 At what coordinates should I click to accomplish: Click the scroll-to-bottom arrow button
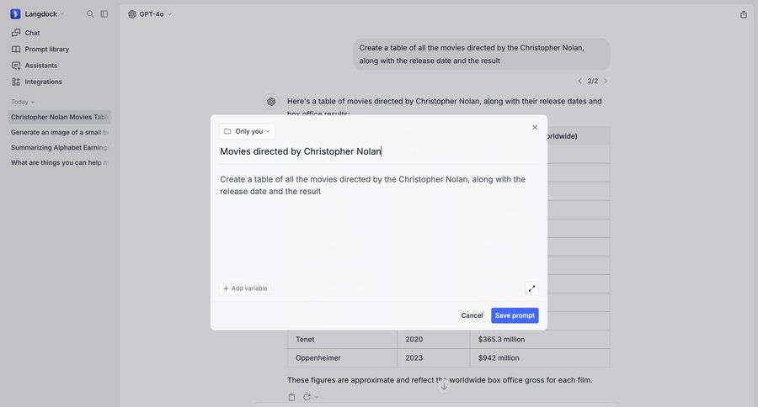445,386
